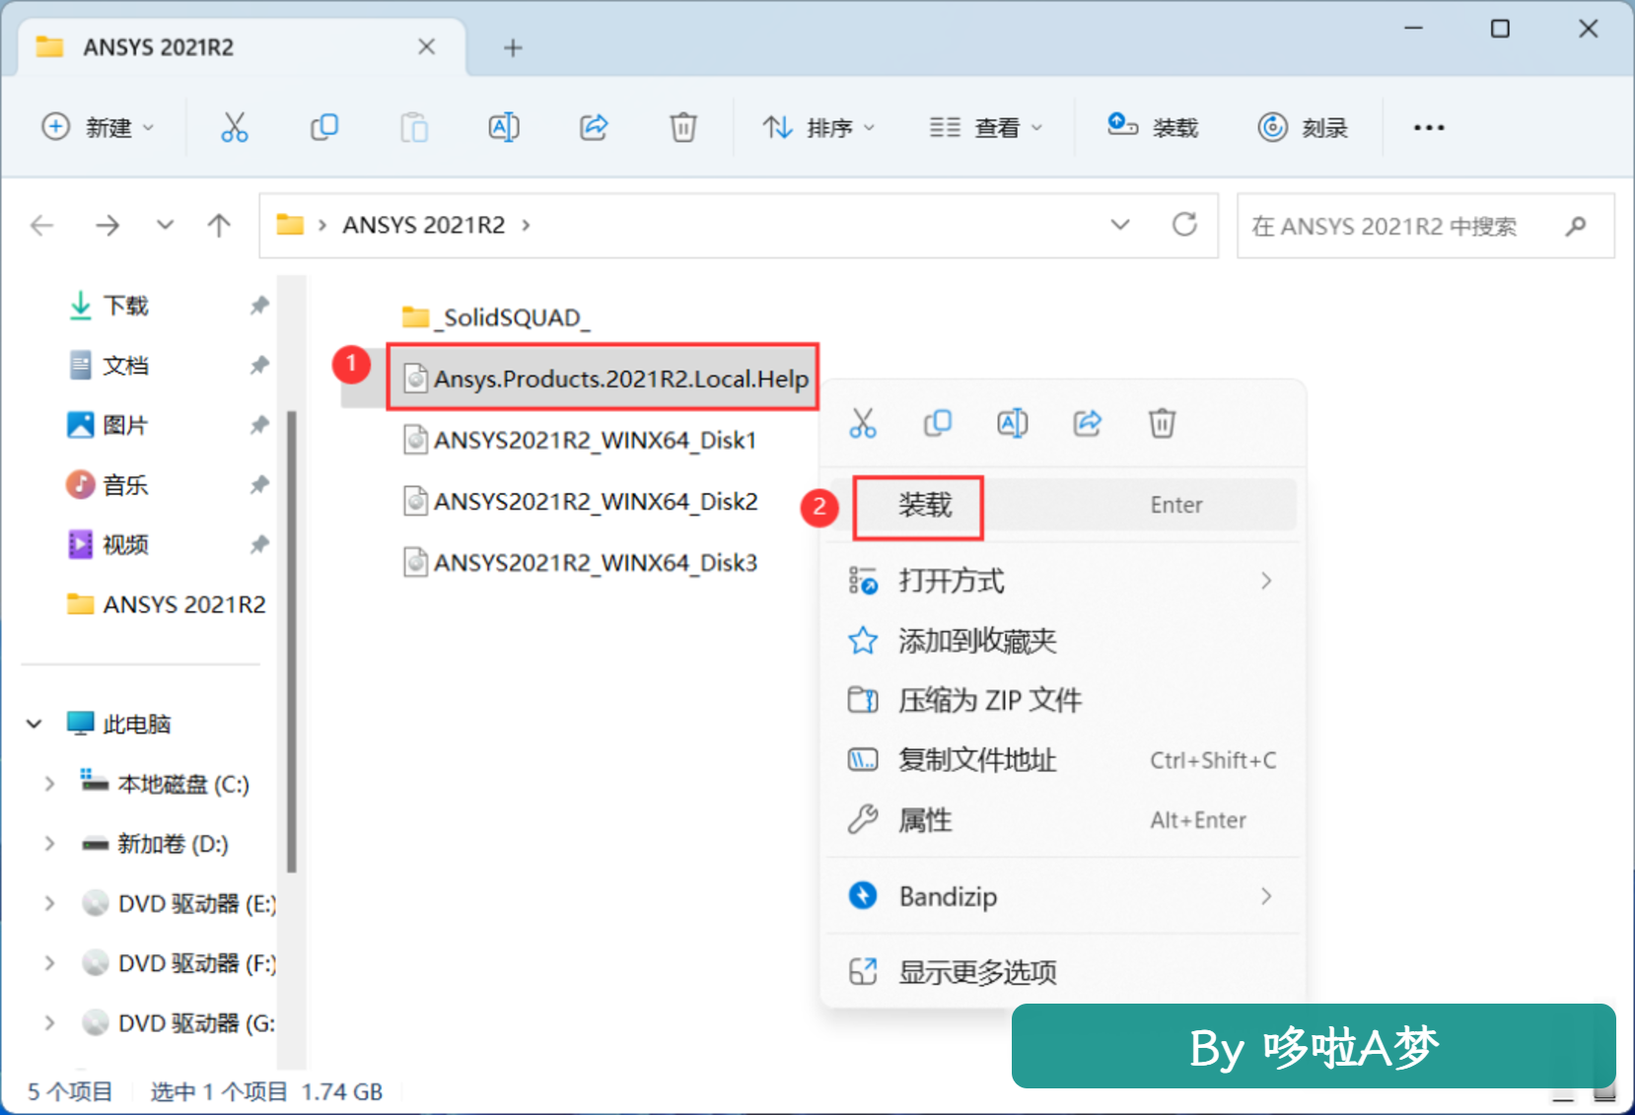
Task: Unpin Videos (视频) using its pin icon
Action: [x=259, y=544]
